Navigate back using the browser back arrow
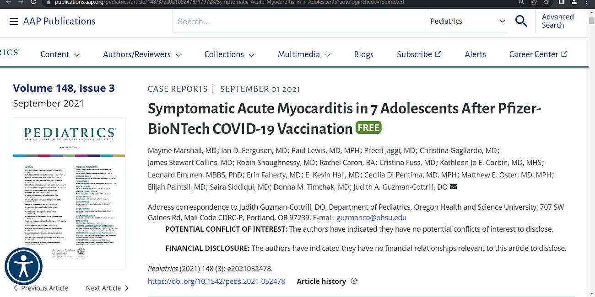Viewport: 595px width, 297px height. click(7, 2)
